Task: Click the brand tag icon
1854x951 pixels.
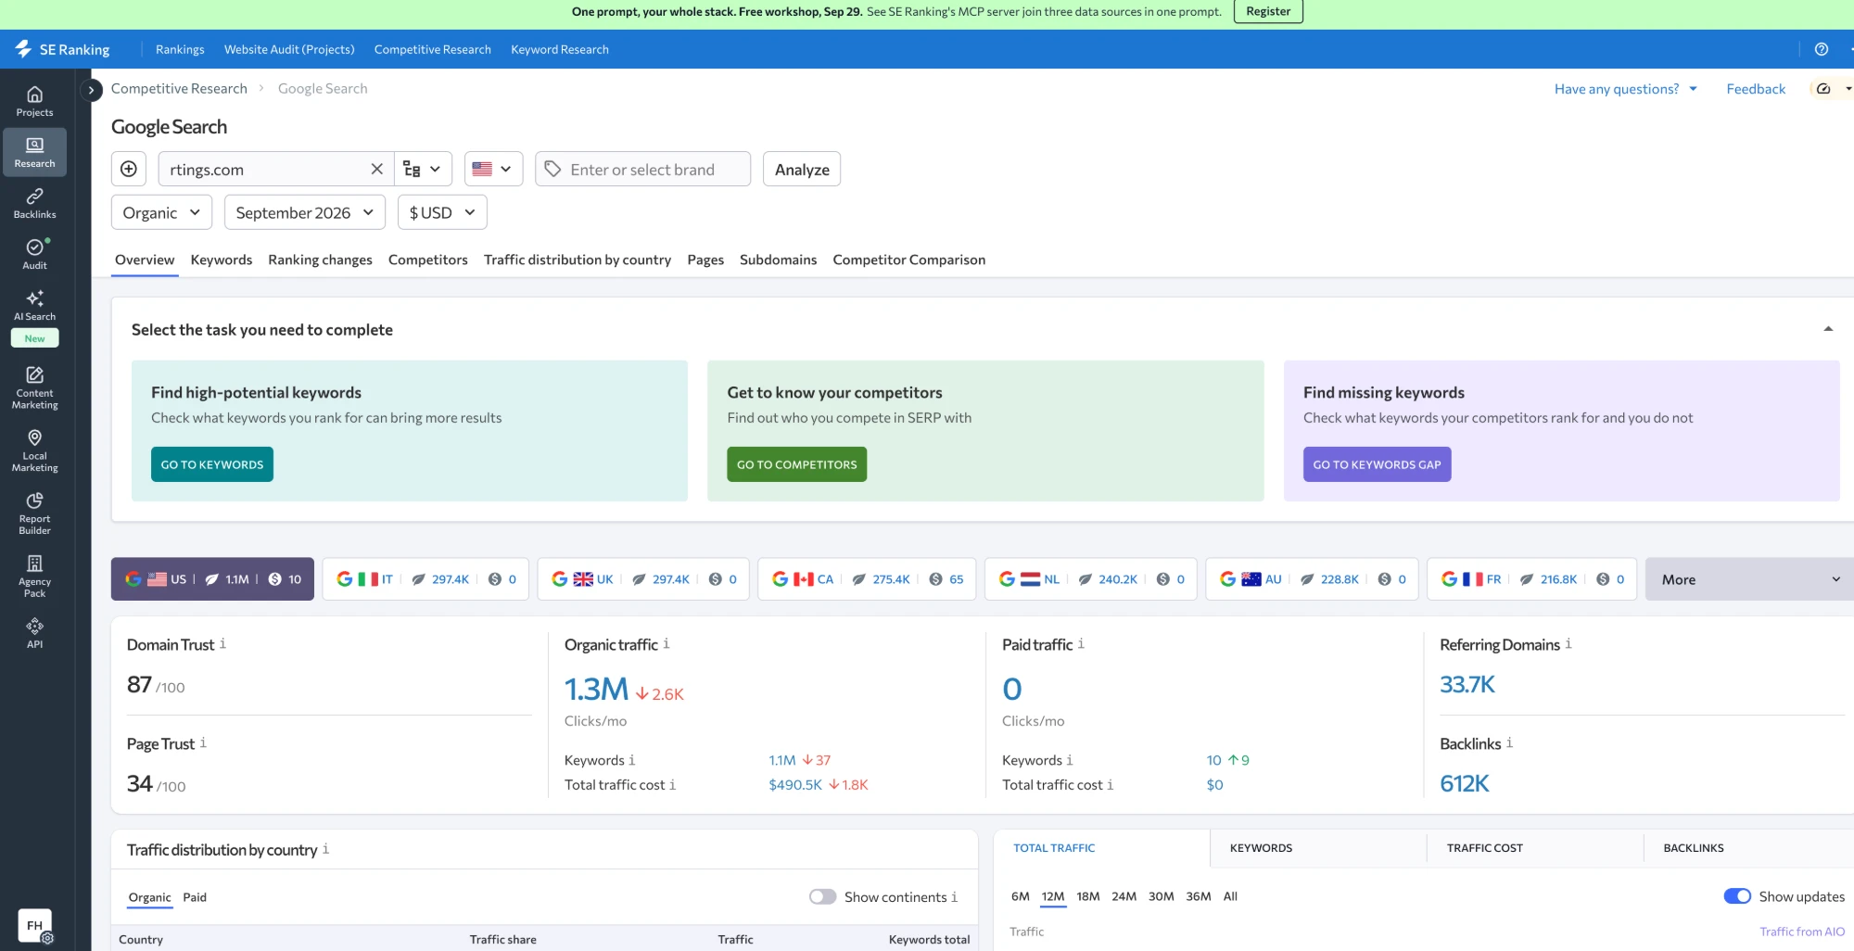Action: pos(552,169)
